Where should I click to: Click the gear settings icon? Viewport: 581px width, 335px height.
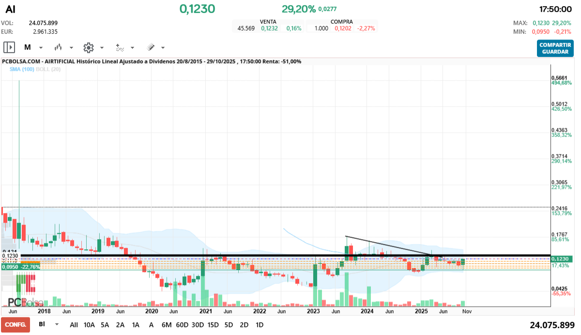(88, 47)
